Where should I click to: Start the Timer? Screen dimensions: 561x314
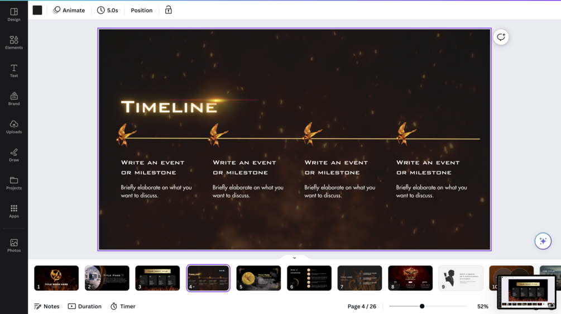123,306
